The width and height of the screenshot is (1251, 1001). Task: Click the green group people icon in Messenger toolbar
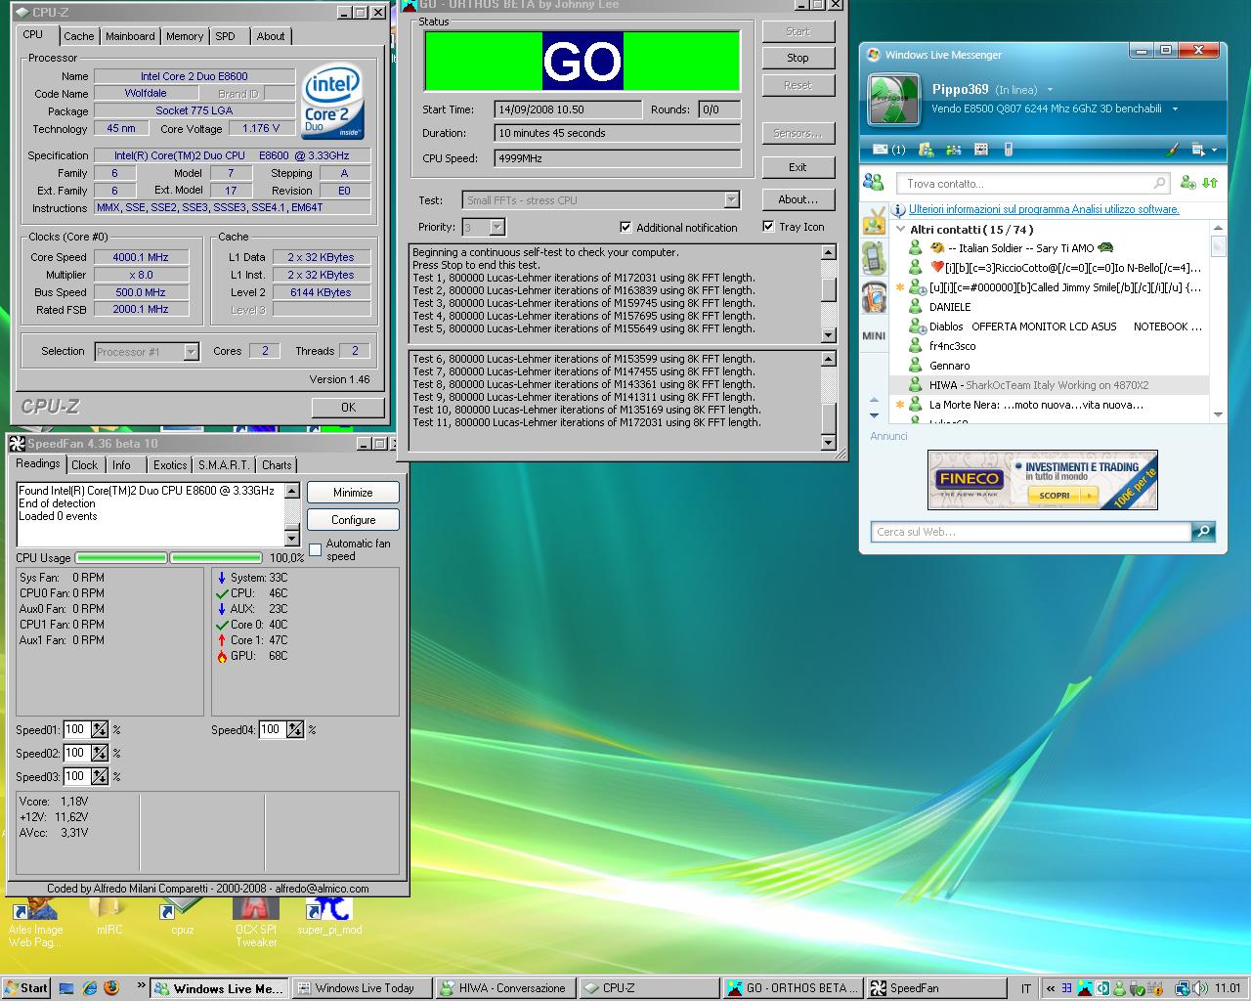tap(955, 150)
